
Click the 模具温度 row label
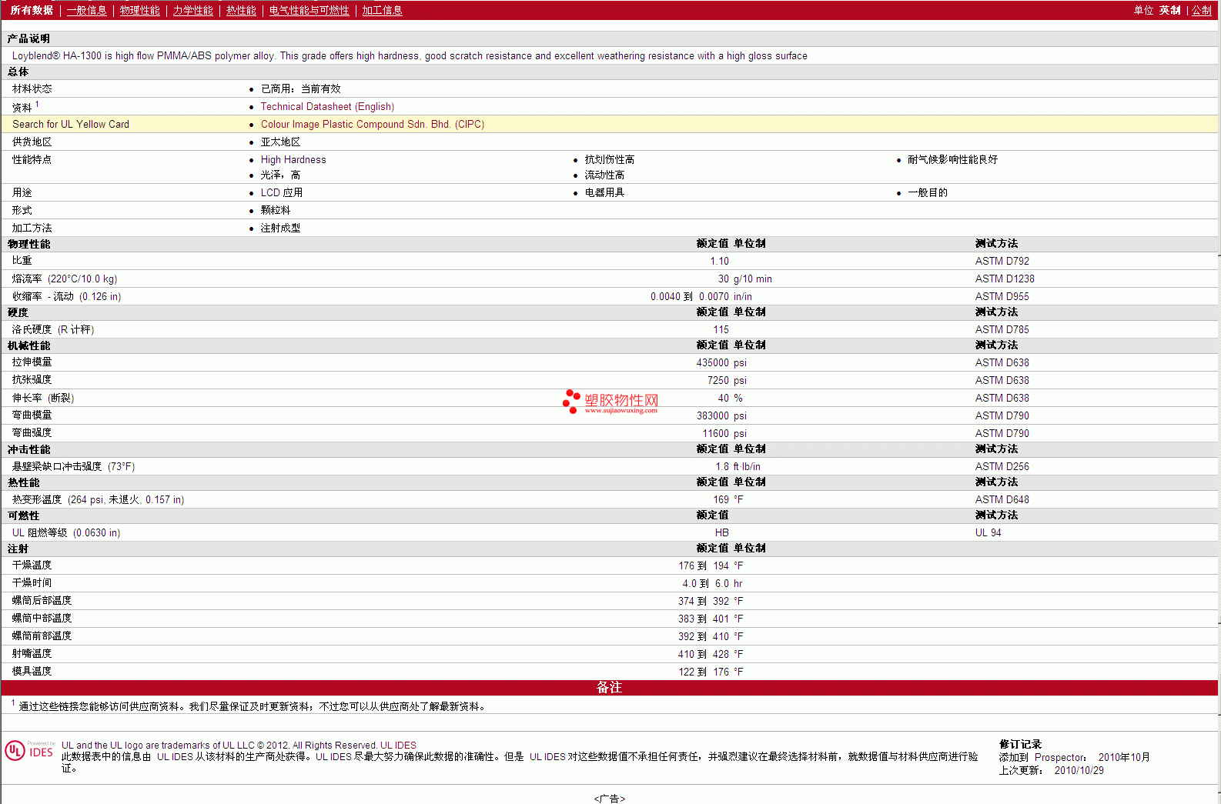point(32,671)
